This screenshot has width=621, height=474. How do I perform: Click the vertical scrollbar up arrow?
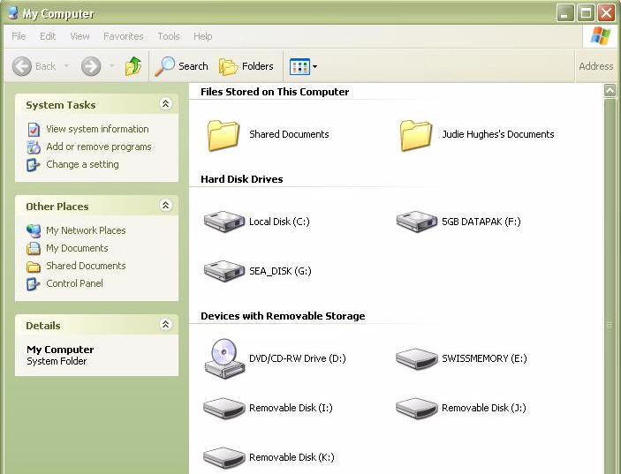pyautogui.click(x=610, y=91)
